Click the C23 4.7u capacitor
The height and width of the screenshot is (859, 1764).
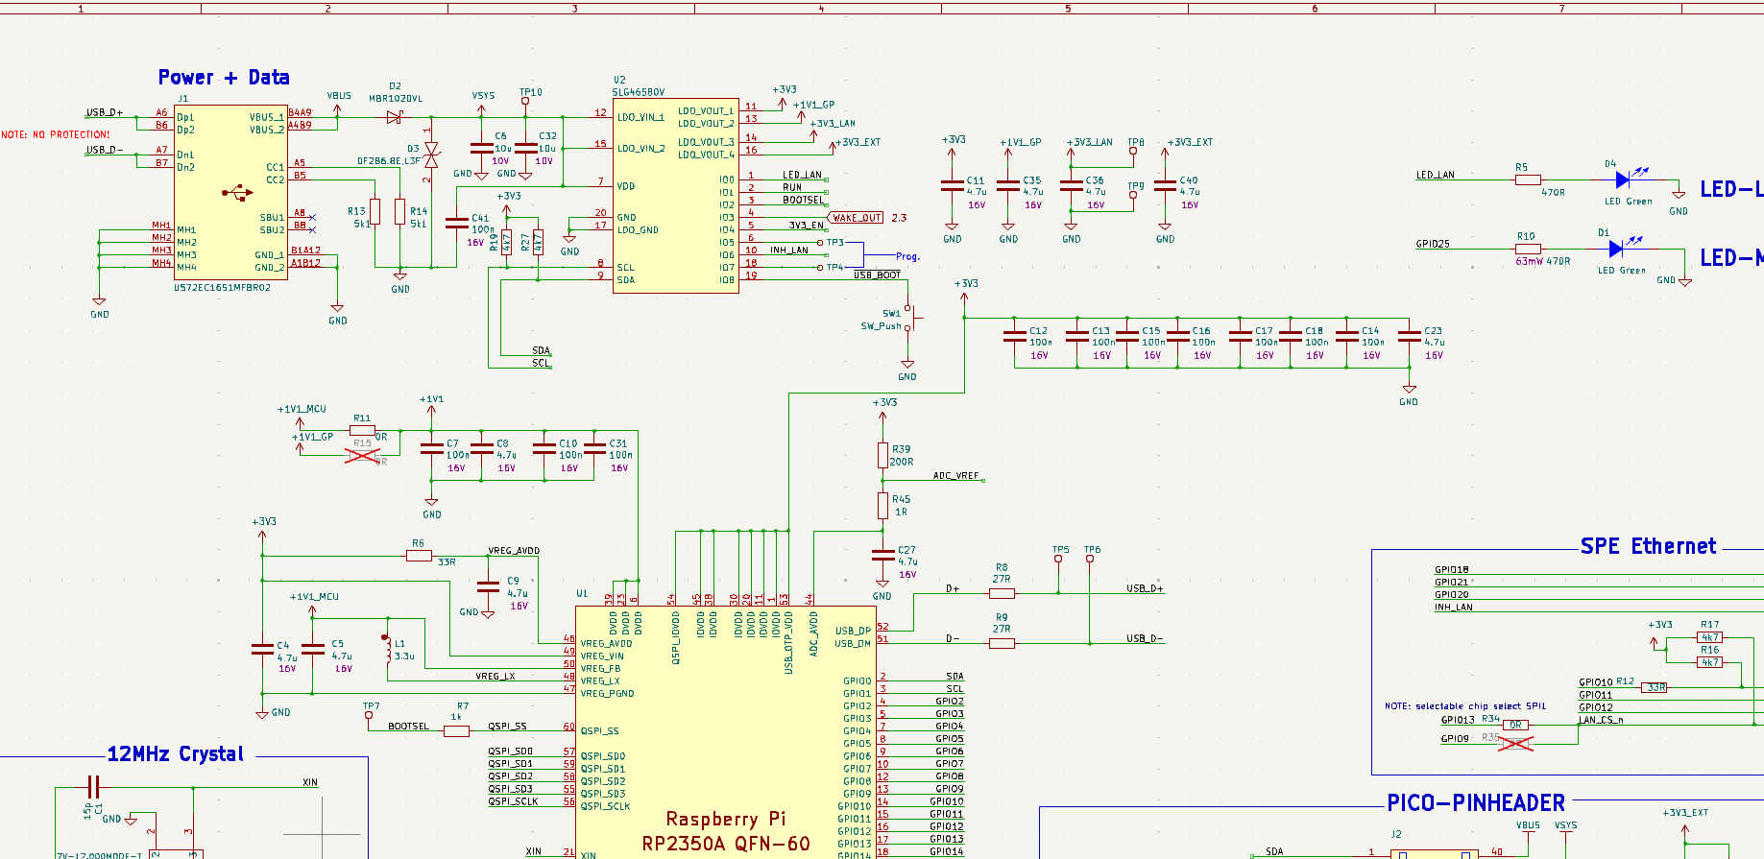(1409, 337)
